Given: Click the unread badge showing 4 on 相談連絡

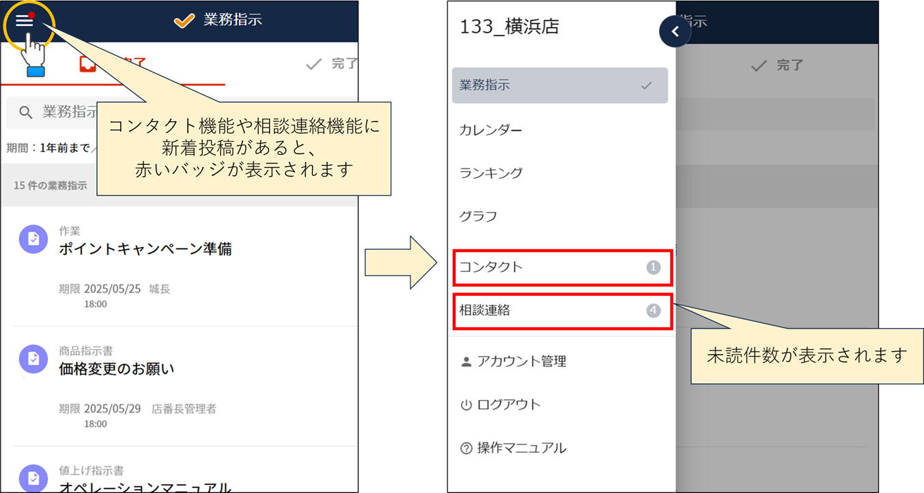Looking at the screenshot, I should point(654,310).
